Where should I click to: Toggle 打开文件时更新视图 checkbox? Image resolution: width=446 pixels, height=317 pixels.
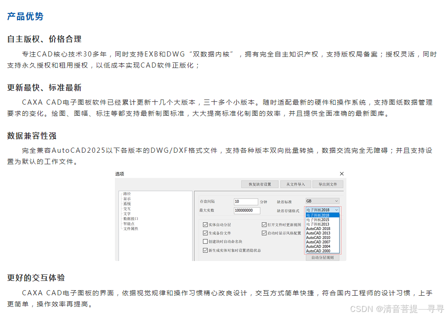264,224
